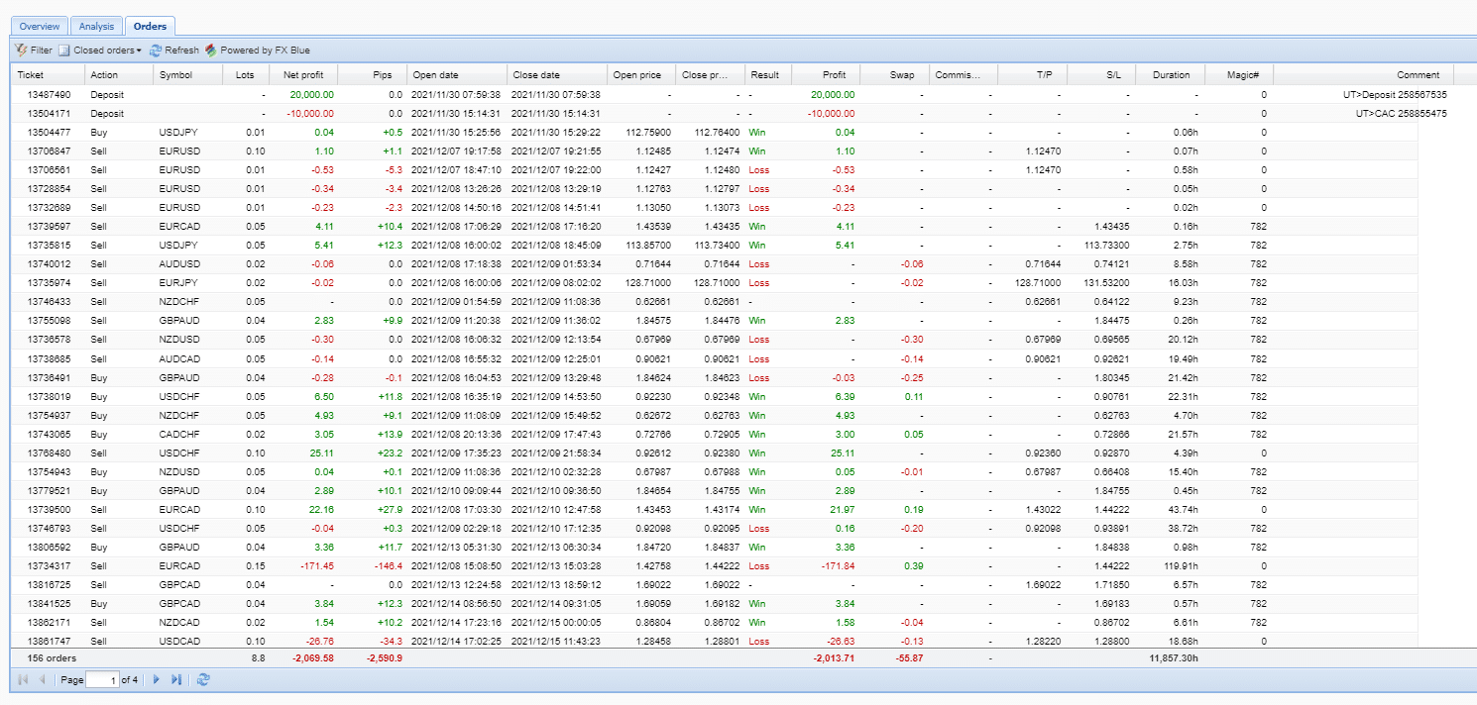Select ticket number 13754943
This screenshot has width=1477, height=705.
(48, 471)
